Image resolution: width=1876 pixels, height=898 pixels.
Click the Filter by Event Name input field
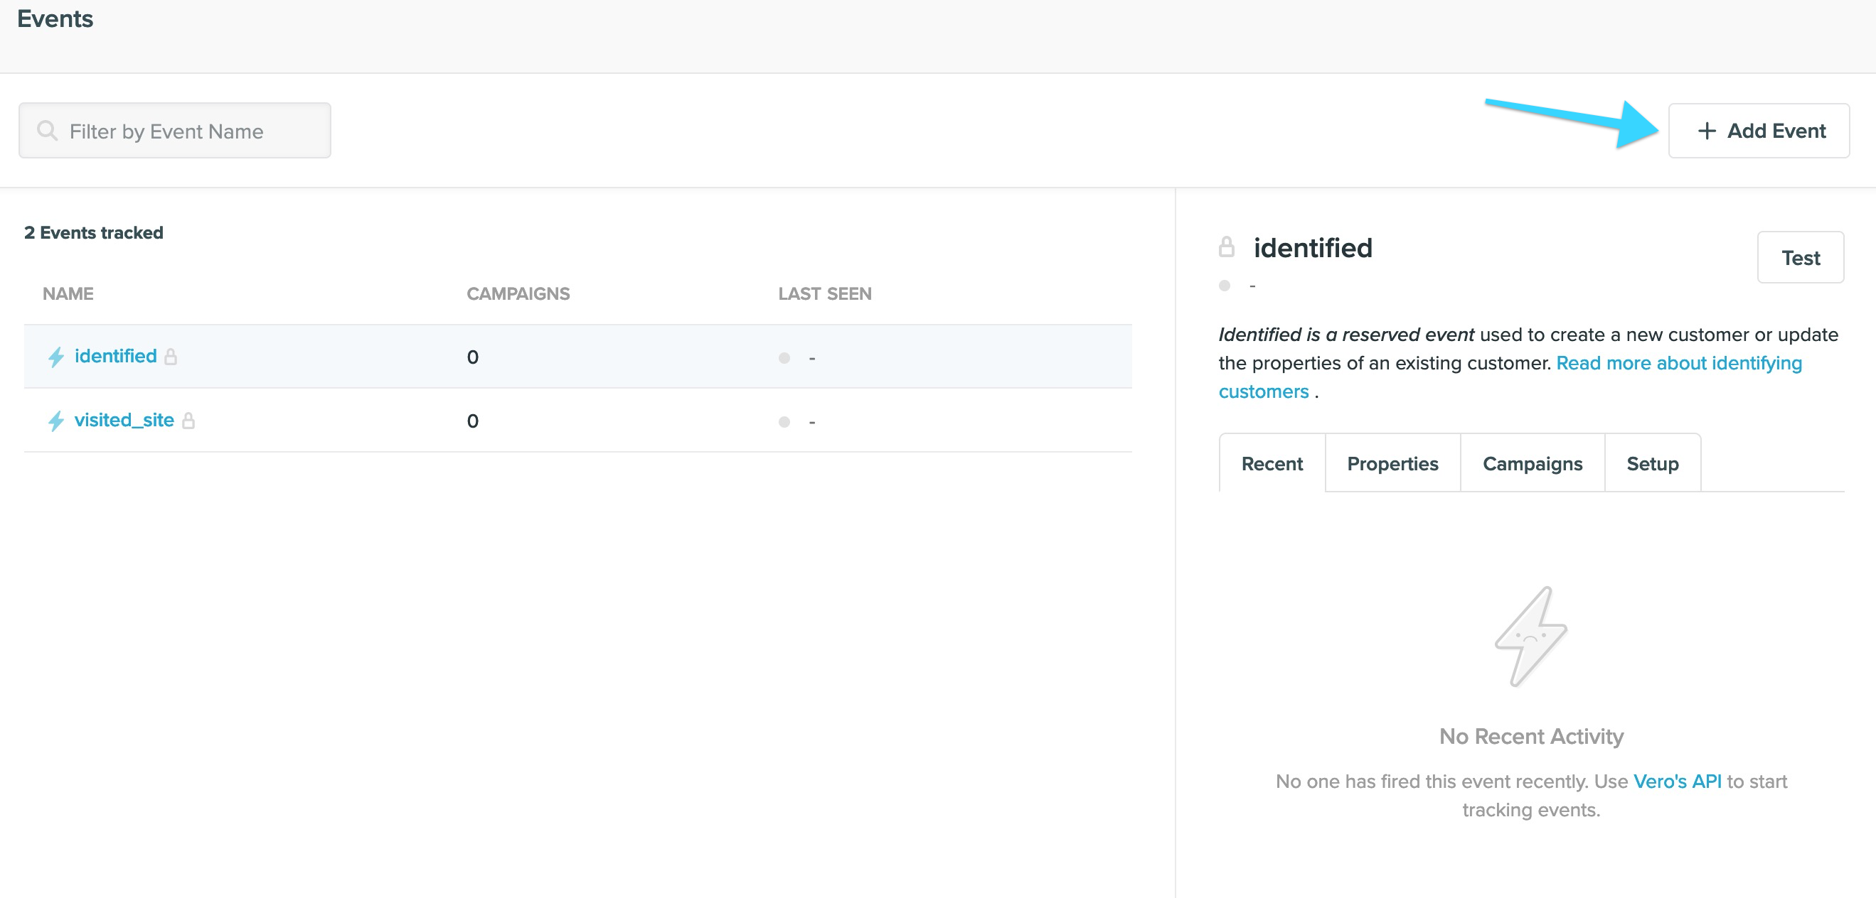coord(175,130)
